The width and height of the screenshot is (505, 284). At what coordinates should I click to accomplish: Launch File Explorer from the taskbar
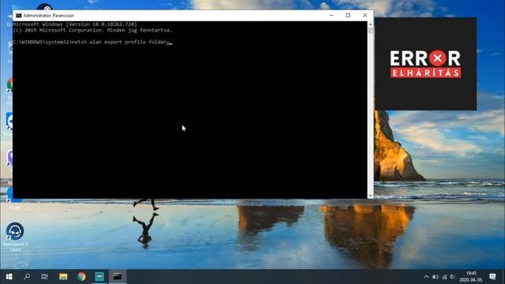coord(63,277)
